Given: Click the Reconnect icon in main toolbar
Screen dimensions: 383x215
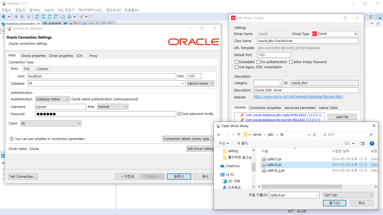Looking at the screenshot, I should [22, 17].
